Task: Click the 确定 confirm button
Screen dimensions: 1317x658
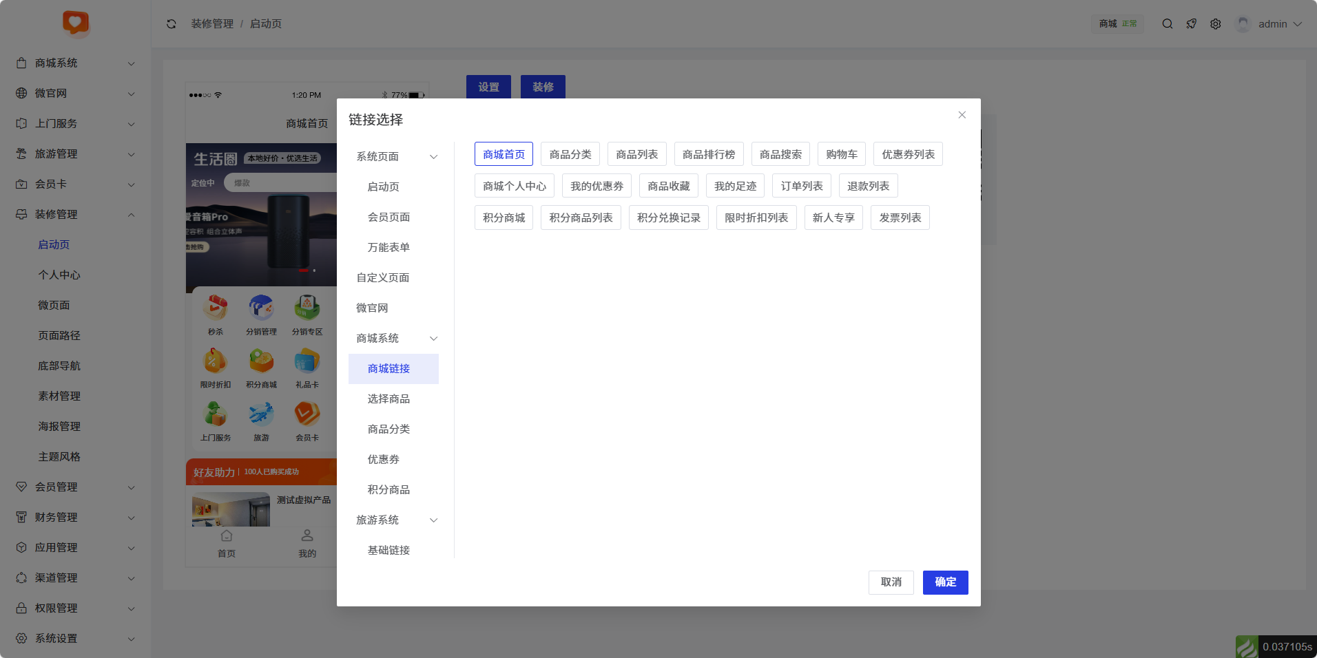Action: (945, 582)
